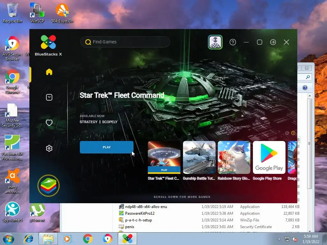The height and width of the screenshot is (245, 327).
Task: Open AVG Secure Browser taskbar icon
Action: coord(107,239)
